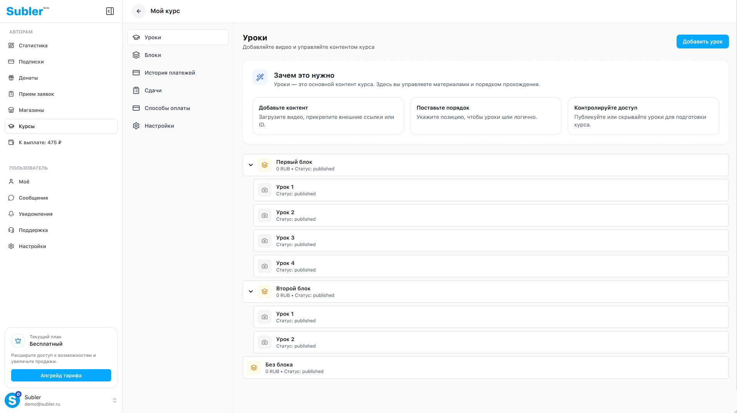Screen dimensions: 737x413
Task: Go back using the arrow button
Action: [139, 11]
